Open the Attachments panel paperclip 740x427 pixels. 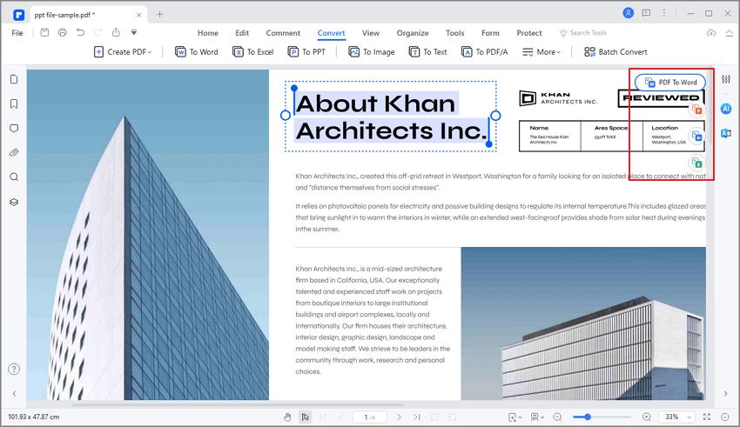click(x=14, y=153)
